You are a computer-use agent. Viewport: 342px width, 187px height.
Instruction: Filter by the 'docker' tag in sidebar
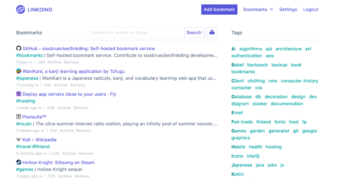pos(260,104)
